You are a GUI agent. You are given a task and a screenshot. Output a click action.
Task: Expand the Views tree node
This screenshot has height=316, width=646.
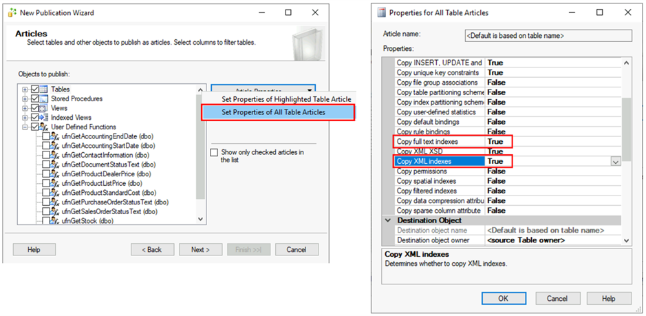tap(26, 108)
